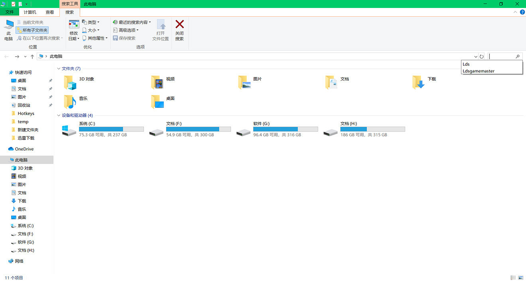The width and height of the screenshot is (526, 281).
Task: Open the 下载 folder icon
Action: 419,82
